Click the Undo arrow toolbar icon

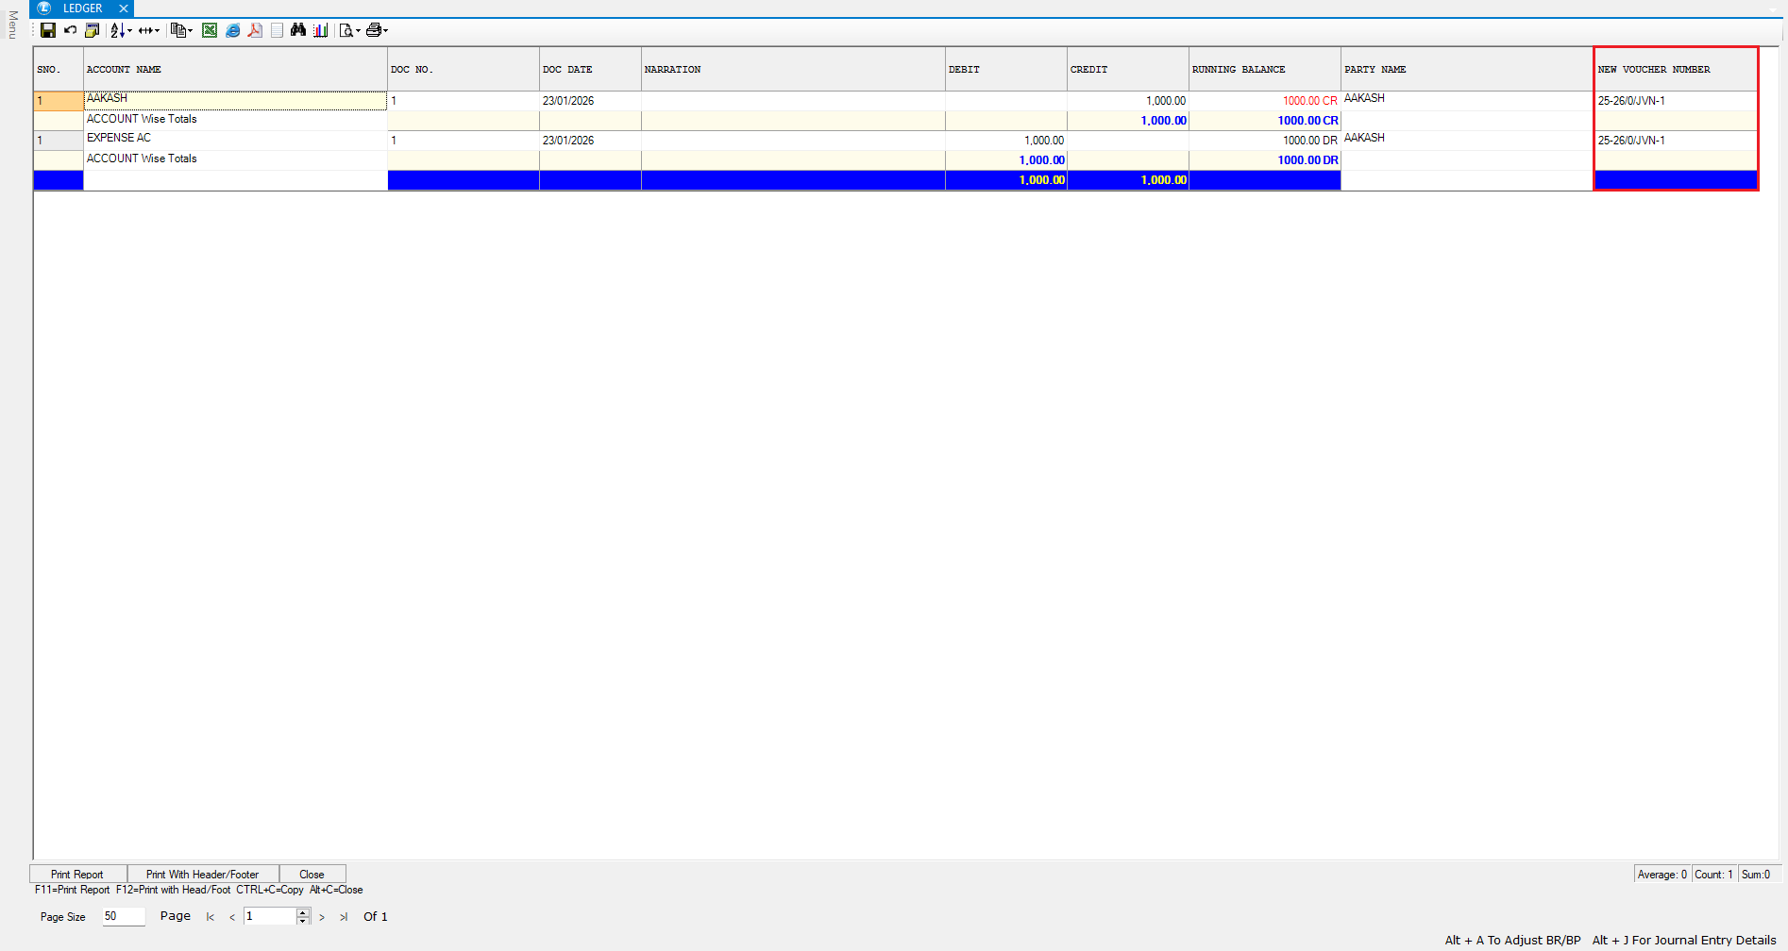point(70,30)
